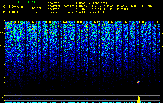
Task: Click time marker 0047
Action: click(x=110, y=22)
